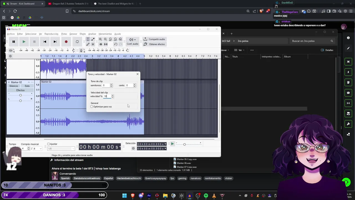Click velocidad % stepper arrows
355x200 pixels.
(x=113, y=96)
